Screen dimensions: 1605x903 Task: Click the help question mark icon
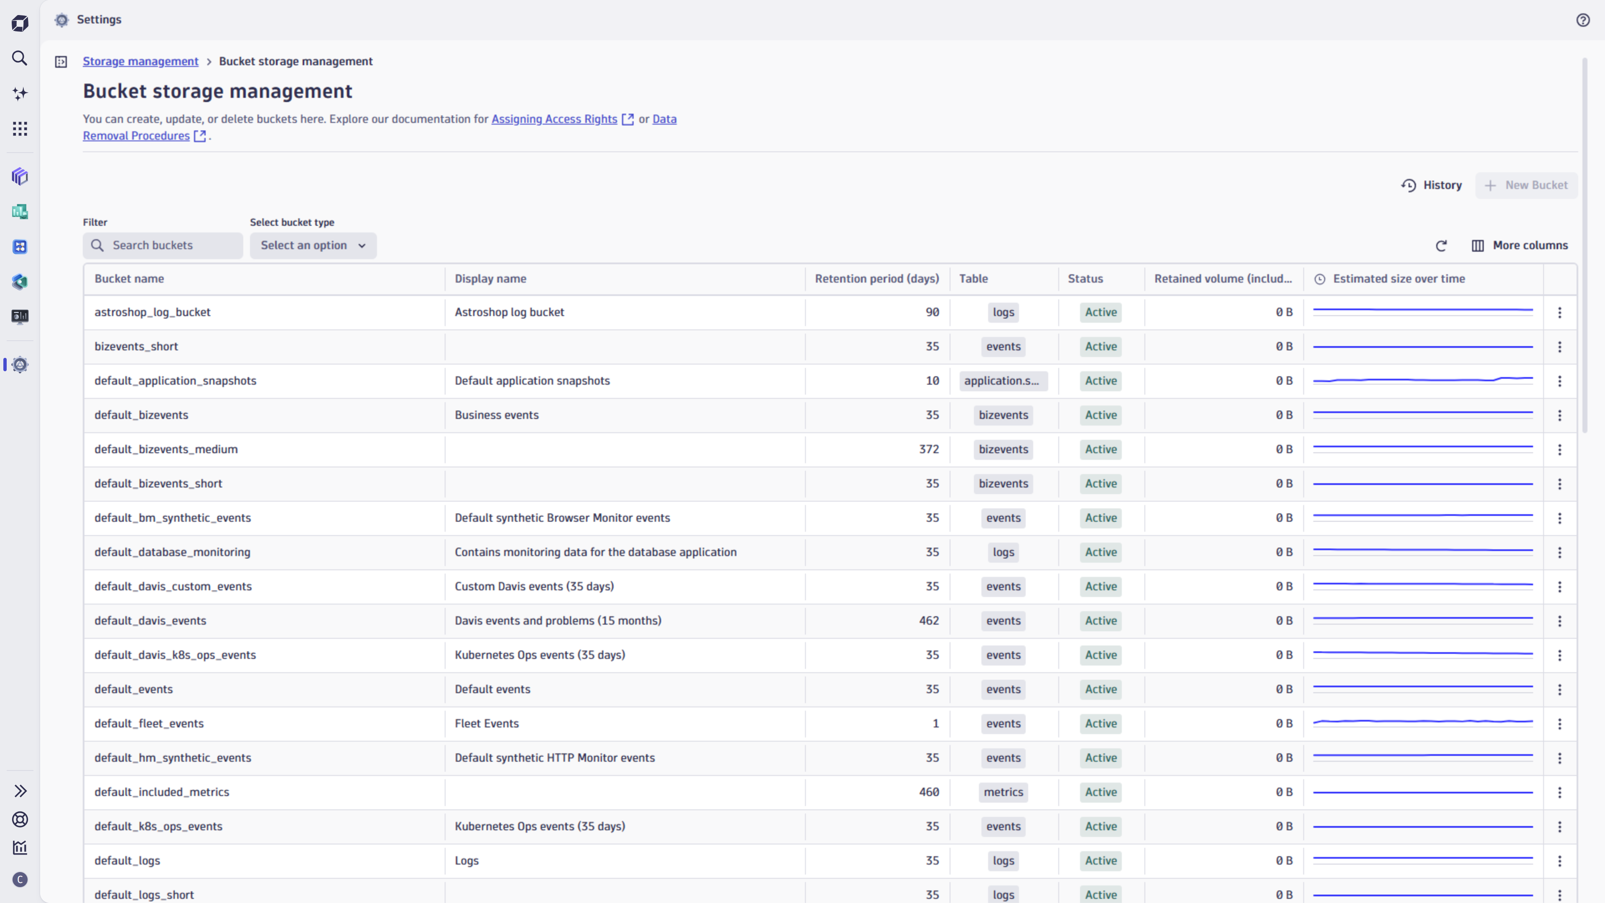tap(1582, 20)
